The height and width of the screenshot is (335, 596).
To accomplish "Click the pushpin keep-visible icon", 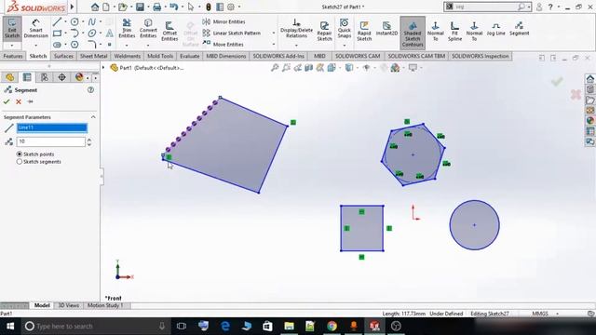I will pyautogui.click(x=31, y=101).
